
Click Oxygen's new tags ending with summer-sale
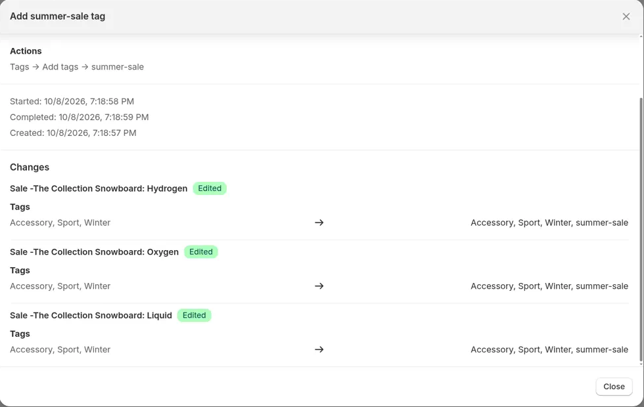point(549,286)
